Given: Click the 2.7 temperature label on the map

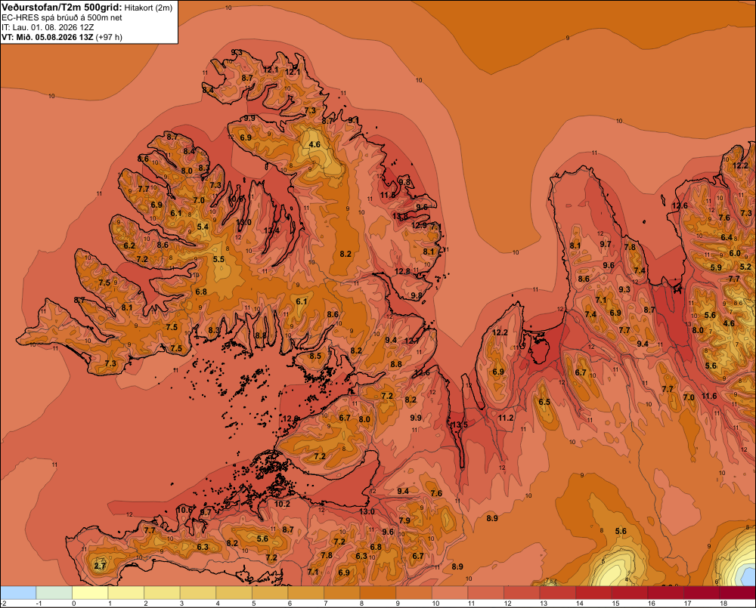Looking at the screenshot, I should tap(100, 566).
